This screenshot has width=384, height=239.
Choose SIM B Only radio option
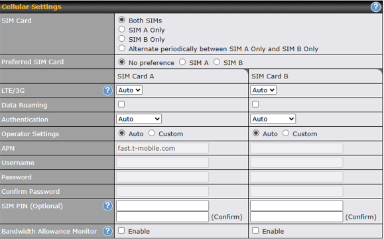pyautogui.click(x=122, y=39)
